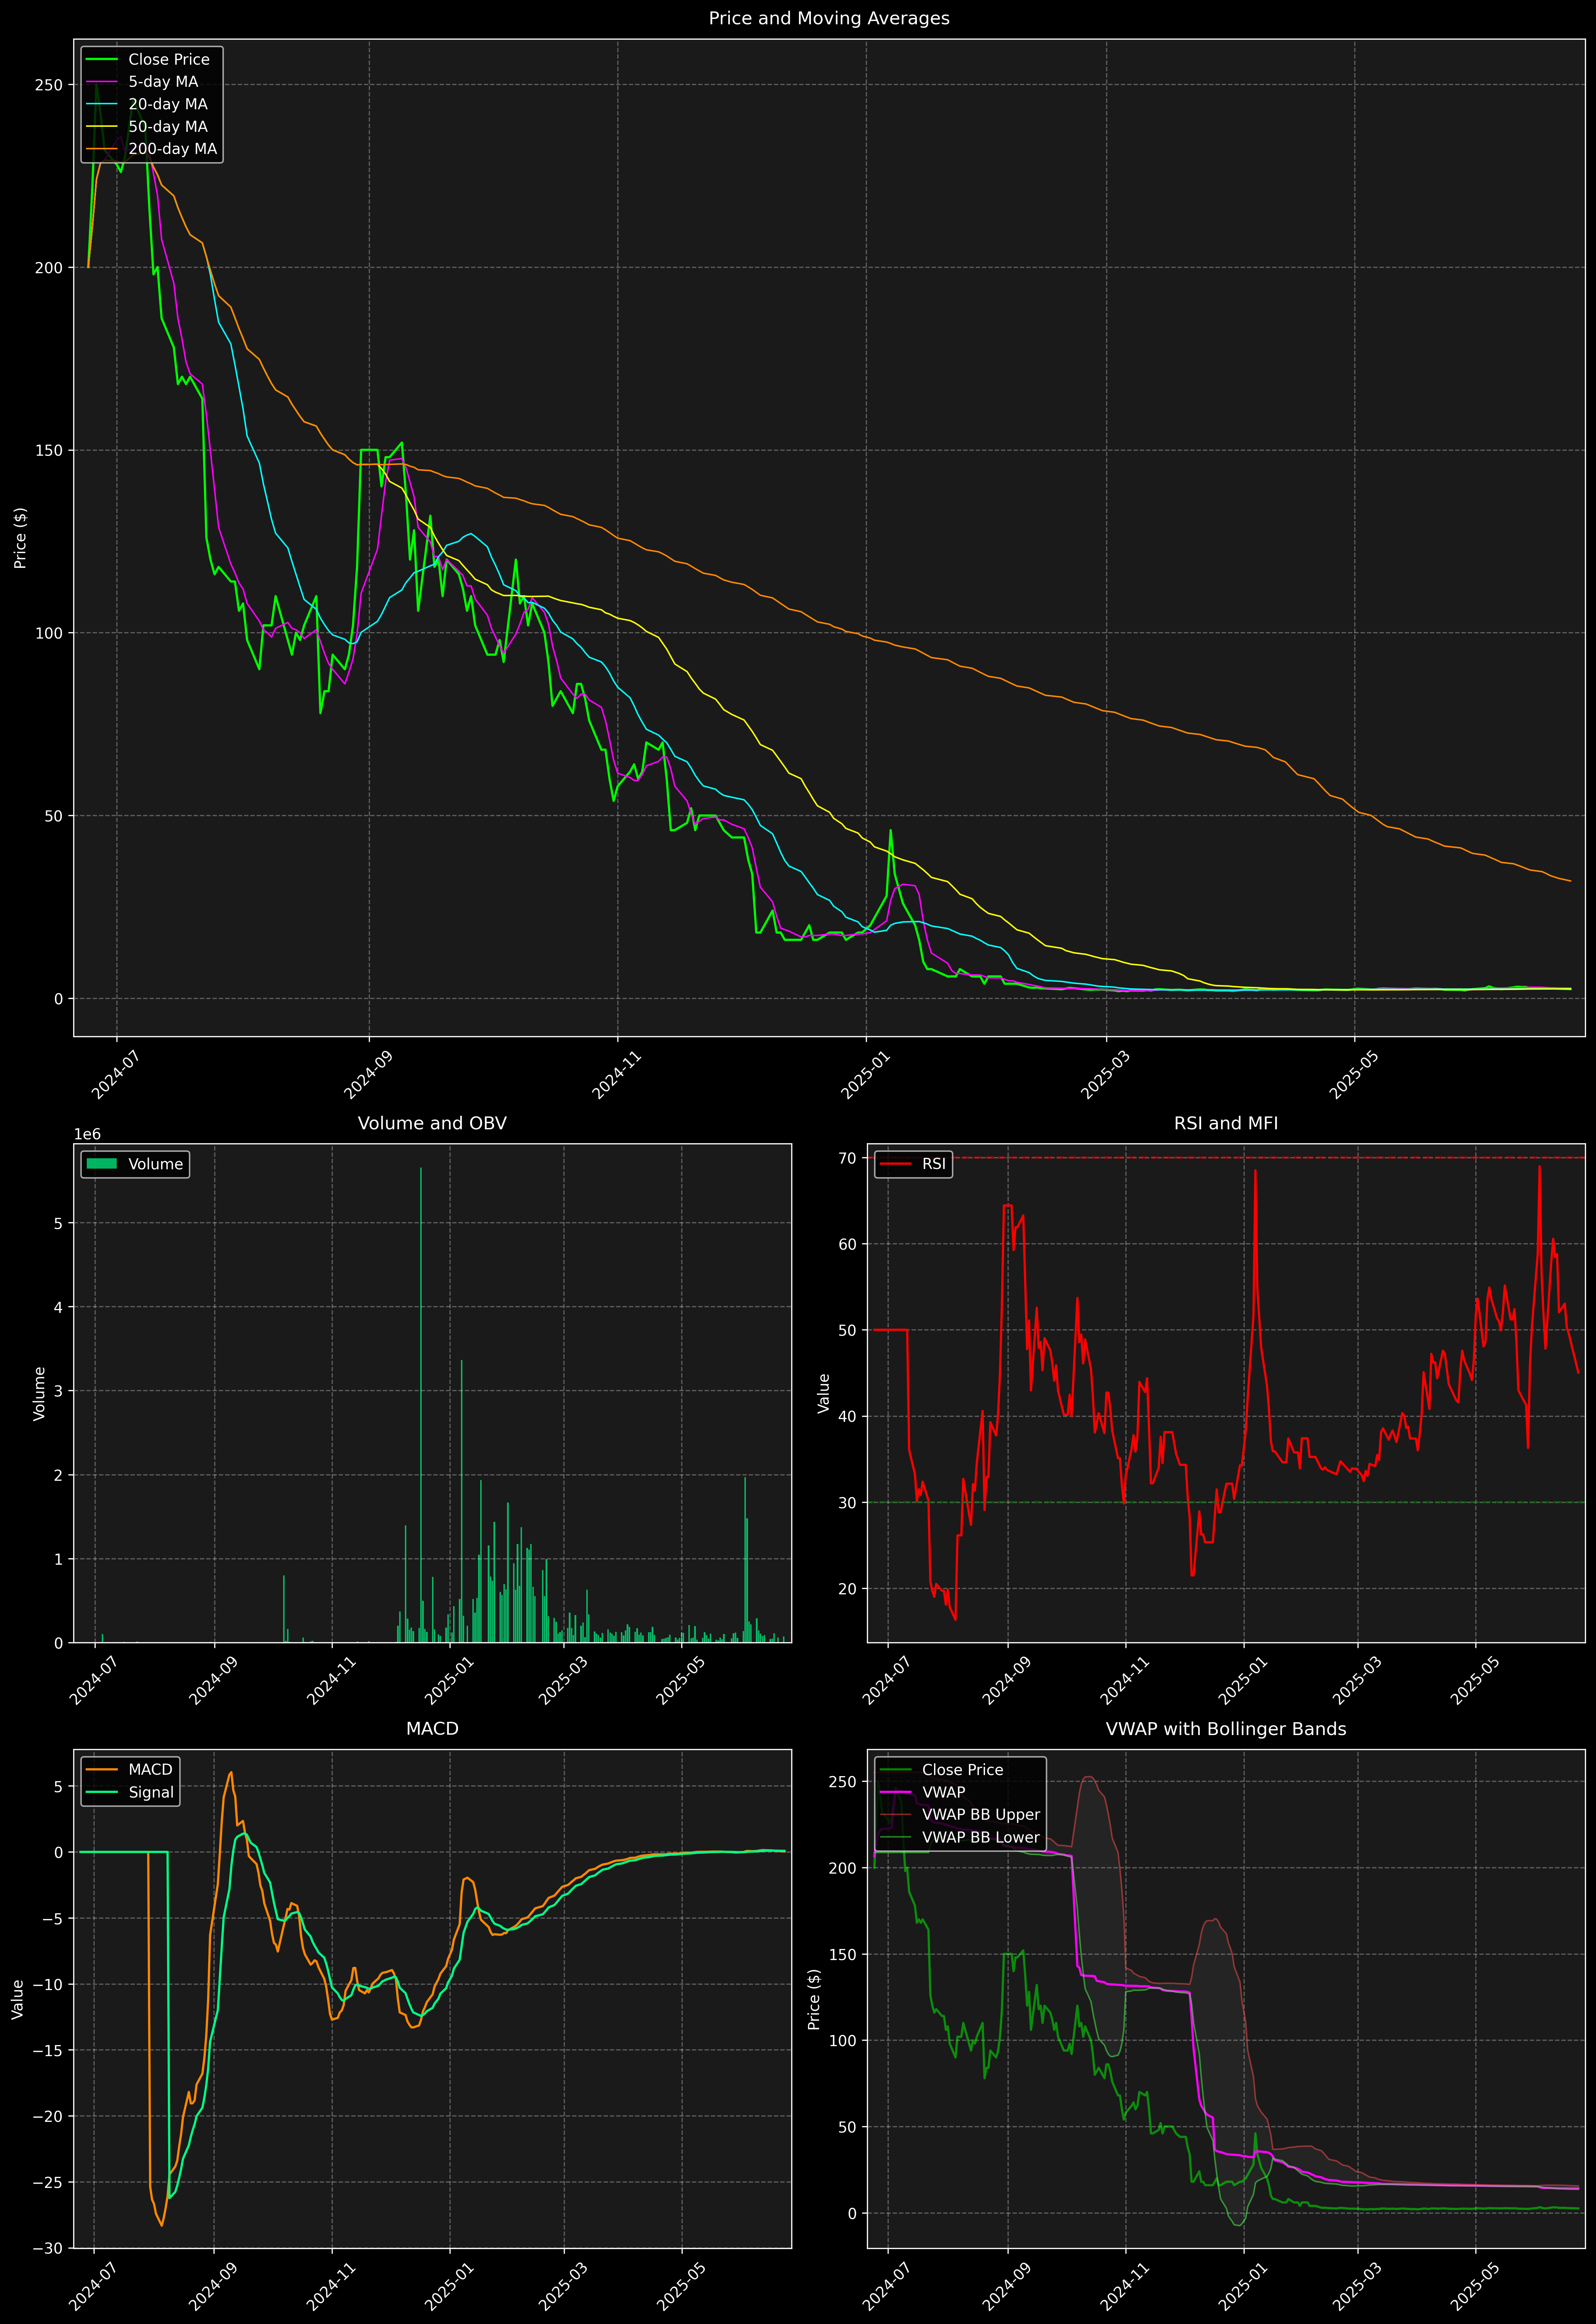Click the '2025-03' date tick on the top chart

point(1106,1075)
